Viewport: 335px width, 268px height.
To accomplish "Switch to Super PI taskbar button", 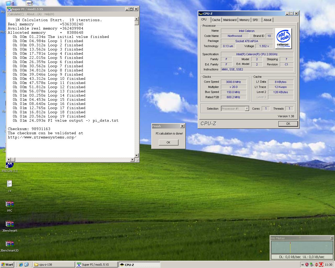I will (96, 265).
